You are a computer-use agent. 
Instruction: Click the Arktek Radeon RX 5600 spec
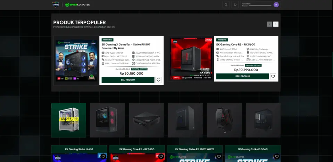pyautogui.click(x=230, y=53)
